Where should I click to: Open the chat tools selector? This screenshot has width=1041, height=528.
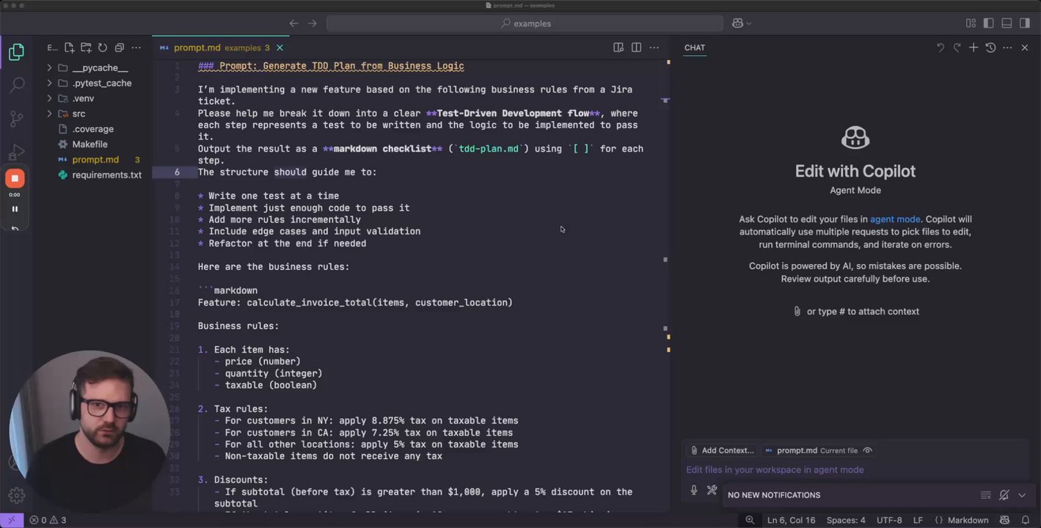click(x=712, y=490)
